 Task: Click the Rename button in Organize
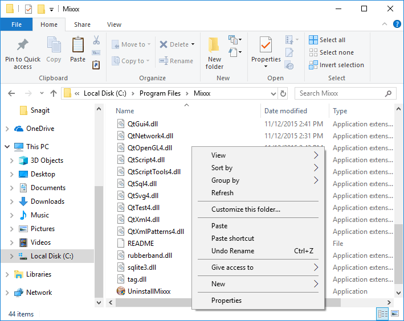[x=176, y=61]
